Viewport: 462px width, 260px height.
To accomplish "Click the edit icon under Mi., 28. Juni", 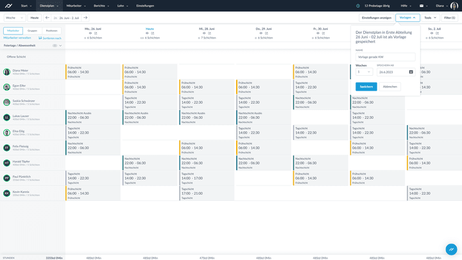I will pyautogui.click(x=210, y=33).
